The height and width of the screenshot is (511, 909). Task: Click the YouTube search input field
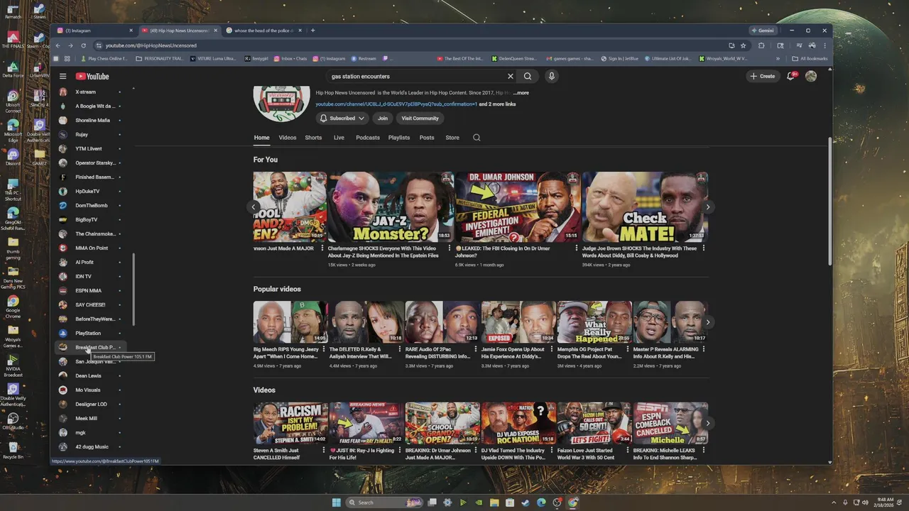[x=417, y=76]
